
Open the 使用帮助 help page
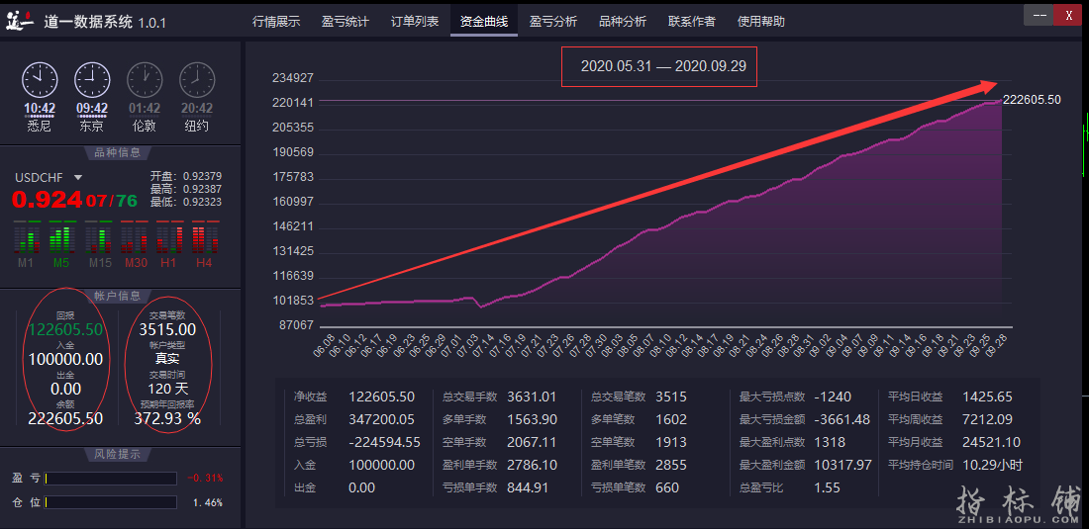click(x=761, y=21)
